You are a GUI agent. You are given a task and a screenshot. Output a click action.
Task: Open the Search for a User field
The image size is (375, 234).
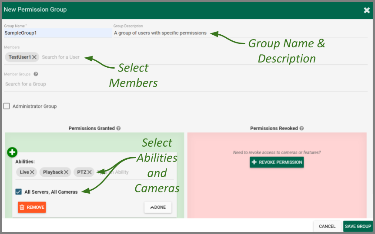[x=61, y=57]
